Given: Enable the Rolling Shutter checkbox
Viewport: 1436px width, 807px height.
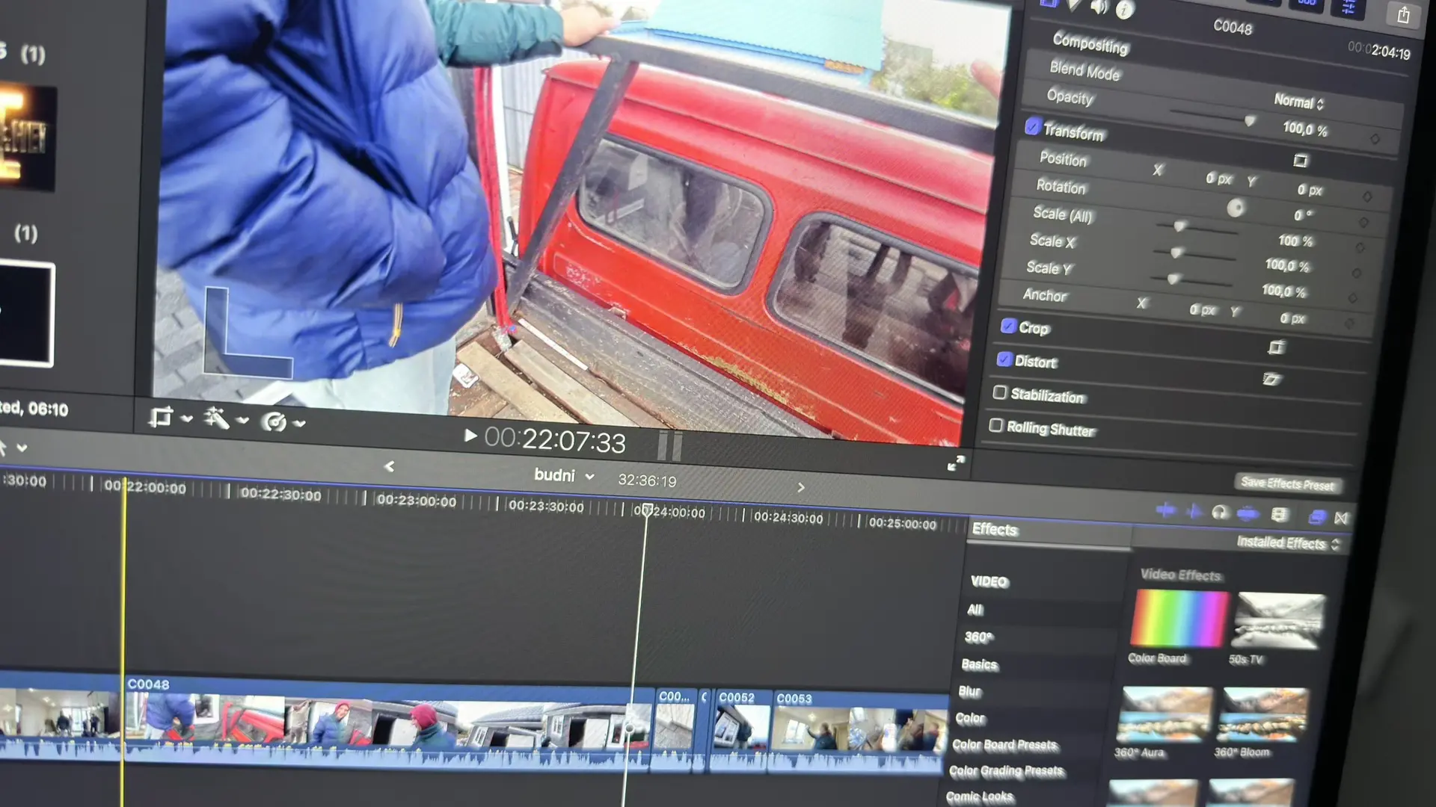Looking at the screenshot, I should pos(995,425).
